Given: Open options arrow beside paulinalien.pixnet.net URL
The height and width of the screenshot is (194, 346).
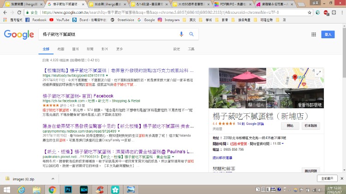Looking at the screenshot, I should (x=173, y=157).
